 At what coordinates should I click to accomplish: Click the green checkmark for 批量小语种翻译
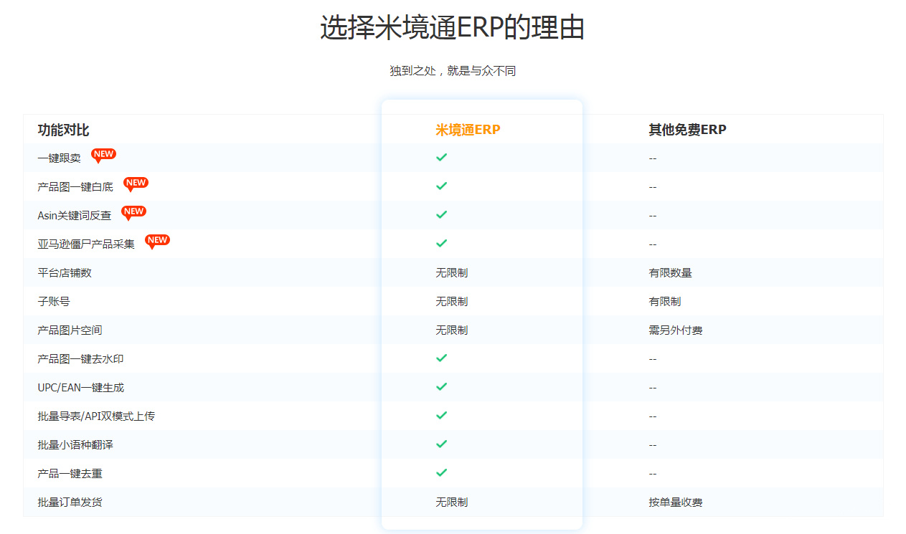pos(442,444)
